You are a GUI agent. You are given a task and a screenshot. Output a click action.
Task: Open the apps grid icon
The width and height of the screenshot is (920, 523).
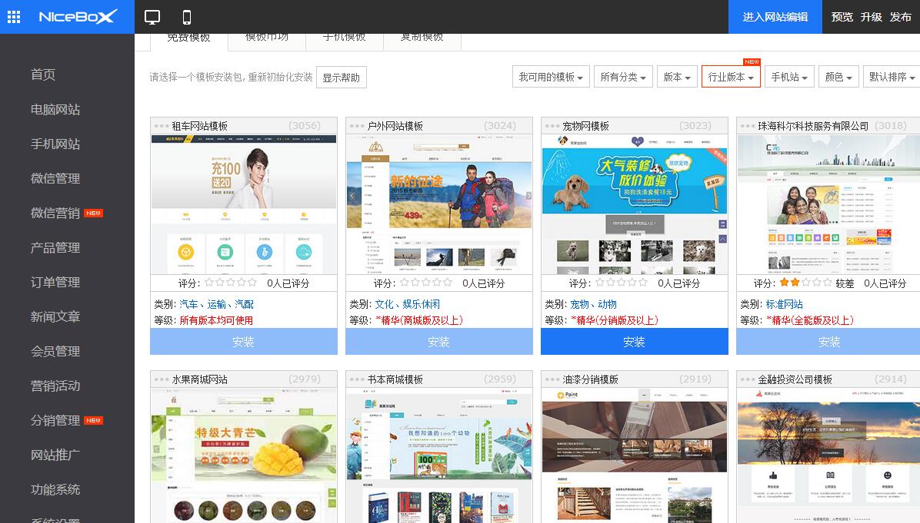[14, 17]
